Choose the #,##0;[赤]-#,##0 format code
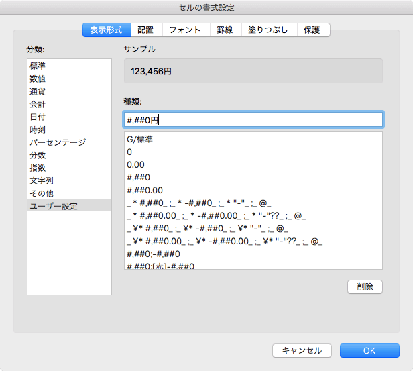Image resolution: width=413 pixels, height=371 pixels. [253, 266]
